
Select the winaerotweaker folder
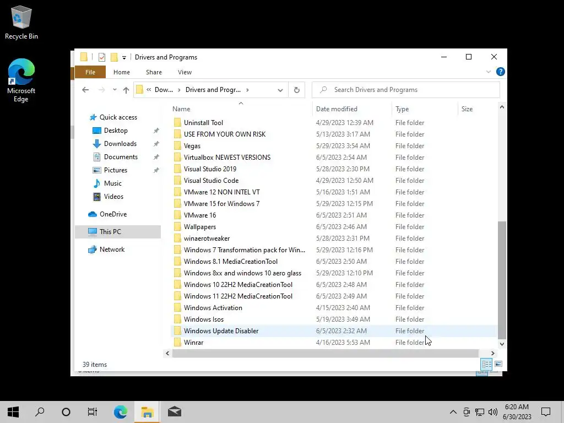(x=207, y=238)
